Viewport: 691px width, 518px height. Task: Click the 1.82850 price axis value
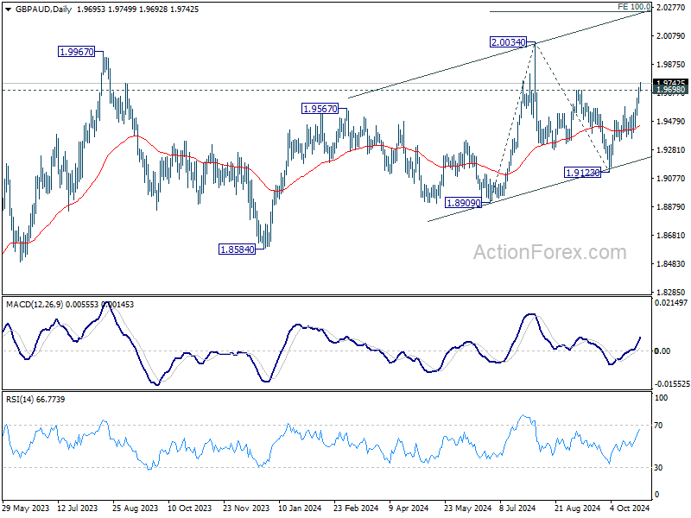tap(671, 292)
